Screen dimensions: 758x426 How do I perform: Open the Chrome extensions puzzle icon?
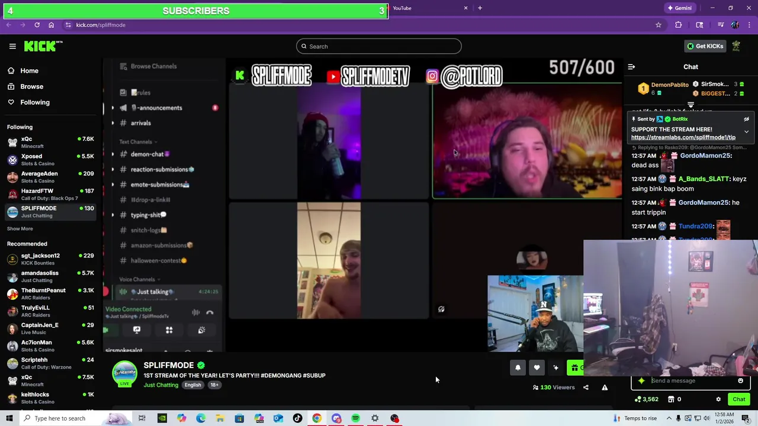678,25
